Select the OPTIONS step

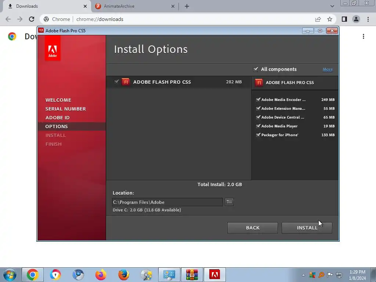tap(72, 126)
